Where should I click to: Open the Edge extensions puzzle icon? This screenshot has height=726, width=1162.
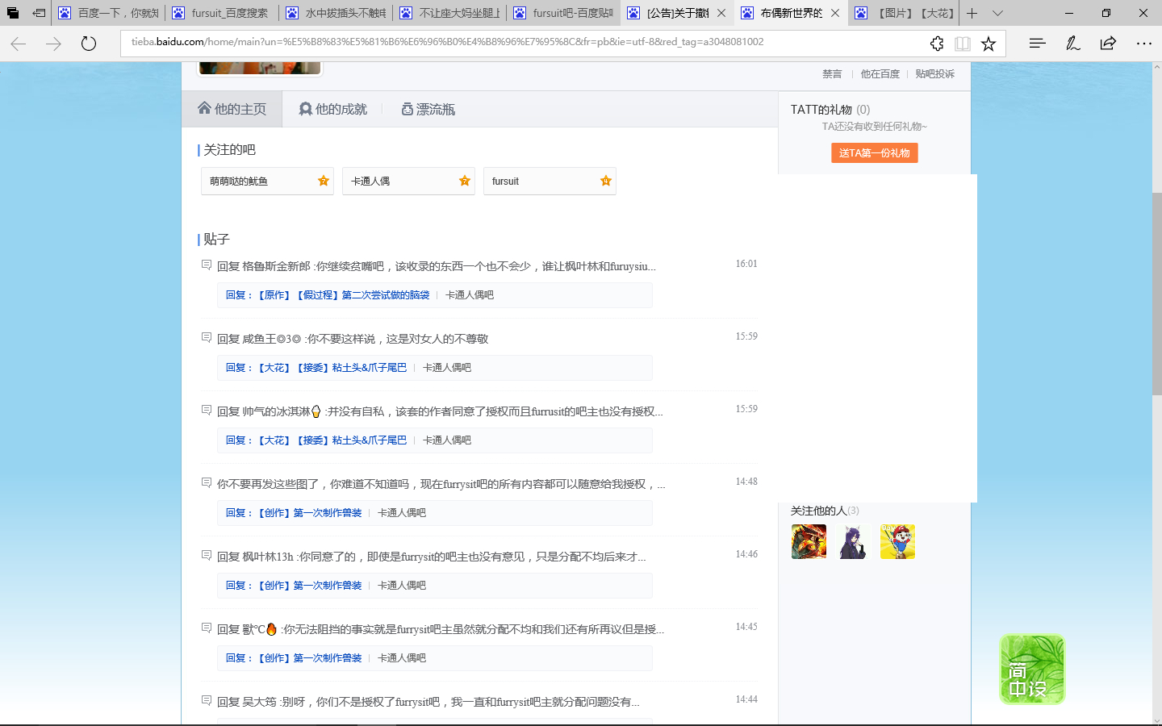[937, 44]
